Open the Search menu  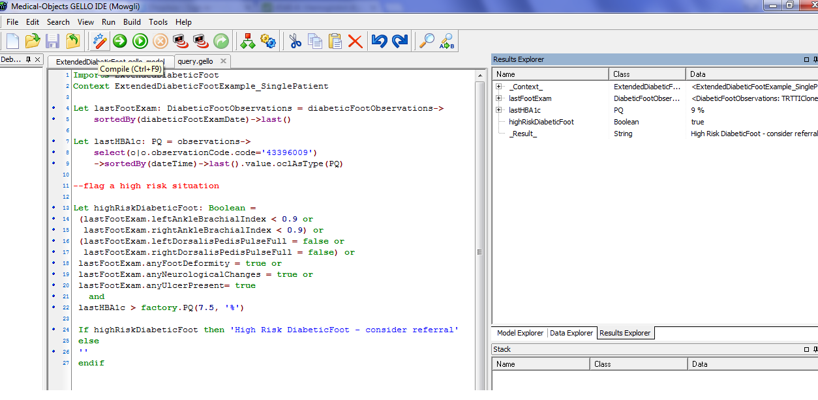coord(58,22)
